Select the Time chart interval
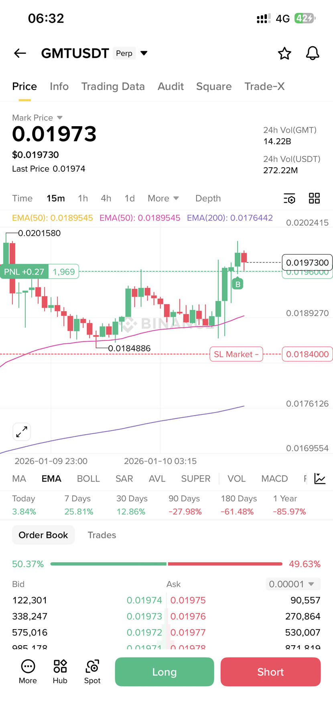The image size is (333, 722). pyautogui.click(x=22, y=198)
